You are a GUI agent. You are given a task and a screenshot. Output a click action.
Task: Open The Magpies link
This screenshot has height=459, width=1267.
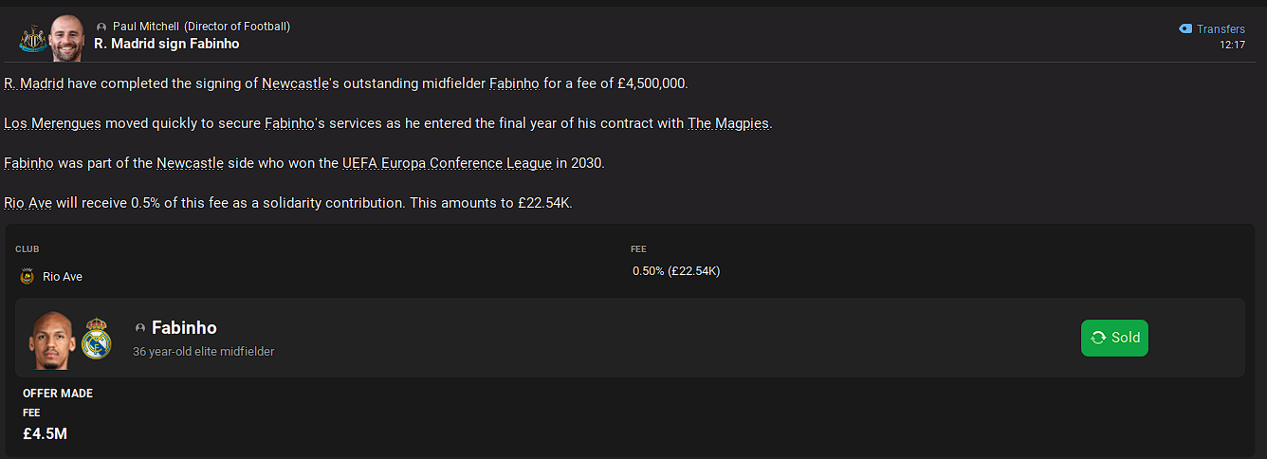pyautogui.click(x=729, y=123)
